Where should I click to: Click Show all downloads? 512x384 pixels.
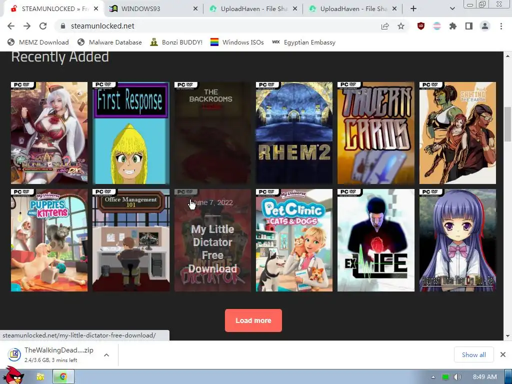pyautogui.click(x=474, y=354)
